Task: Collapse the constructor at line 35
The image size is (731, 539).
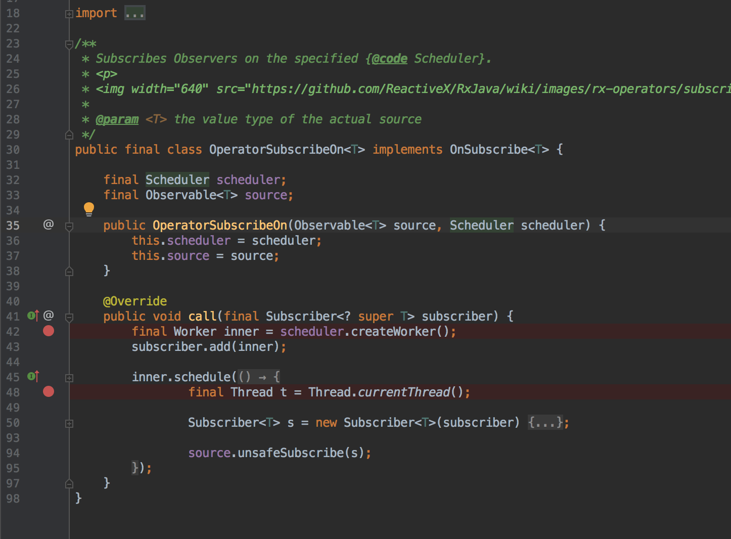Action: (69, 227)
